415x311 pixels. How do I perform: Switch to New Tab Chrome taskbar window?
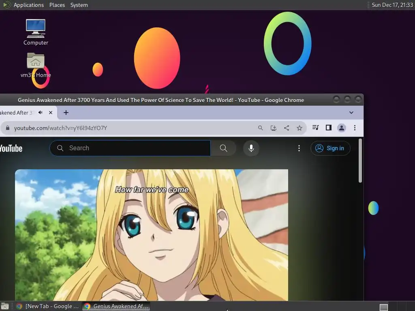tap(47, 306)
